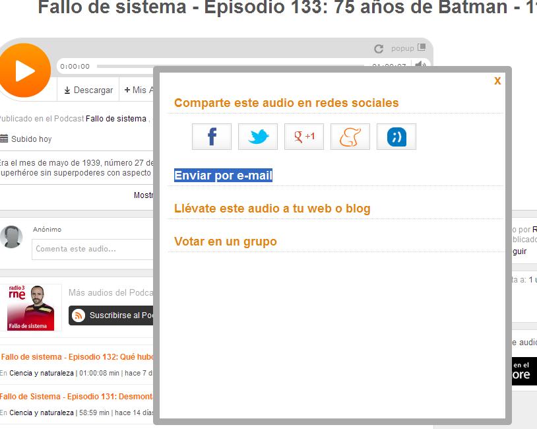
Task: Open Episodio 132 audio link
Action: (x=77, y=357)
